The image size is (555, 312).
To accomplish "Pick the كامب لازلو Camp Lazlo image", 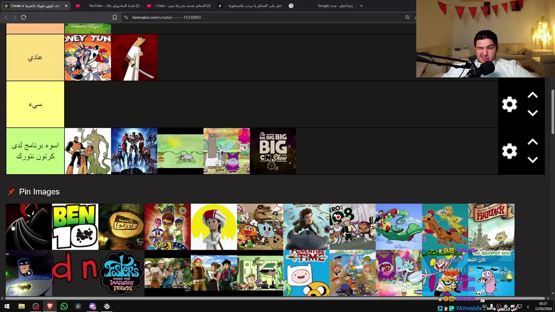I will [121, 227].
